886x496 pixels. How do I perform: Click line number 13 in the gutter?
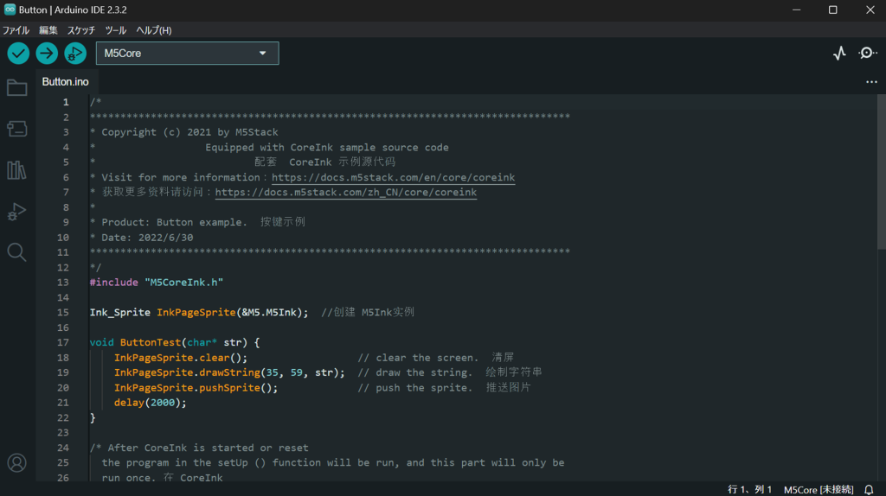click(x=62, y=283)
